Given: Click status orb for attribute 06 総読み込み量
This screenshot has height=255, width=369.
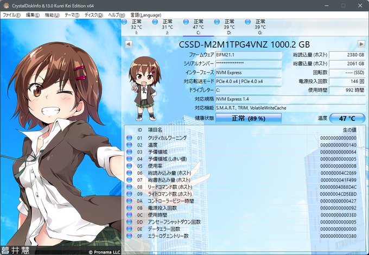Looking at the screenshot, I should [x=129, y=173].
